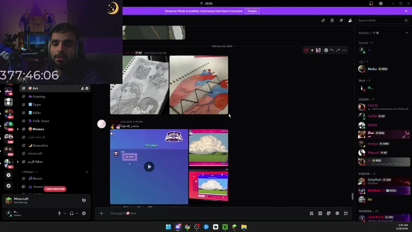Click the reply arrow on message toolbar

pos(332,50)
